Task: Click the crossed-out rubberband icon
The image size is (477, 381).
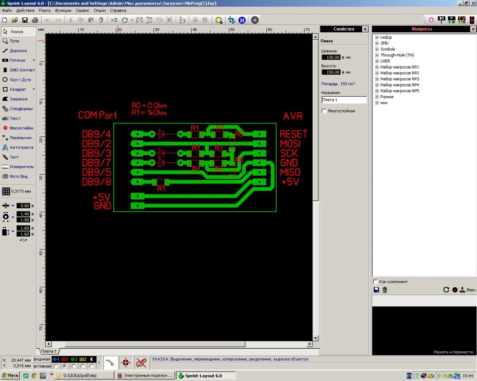Action: click(x=141, y=363)
